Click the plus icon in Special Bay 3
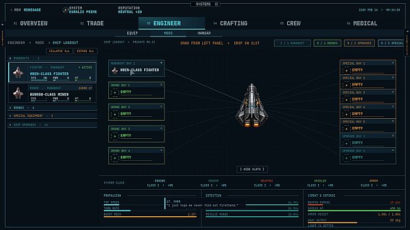 tap(346, 100)
